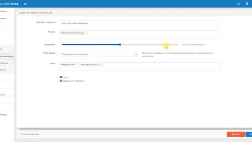Viewport: 252px width, 142px height.
Task: Select the highlighted 'оповещений' sidebar item
Action: 7,56
